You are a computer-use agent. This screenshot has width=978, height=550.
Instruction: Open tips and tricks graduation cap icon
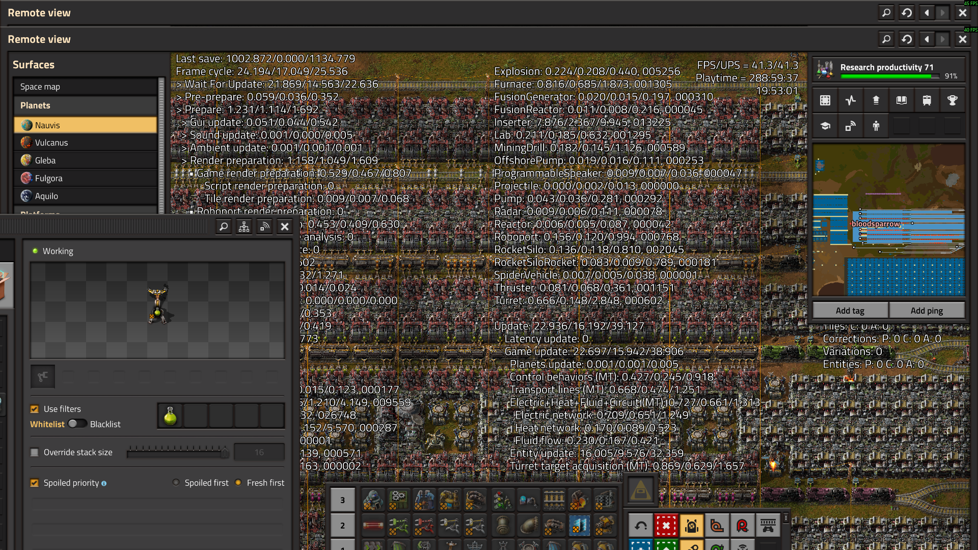pyautogui.click(x=825, y=126)
